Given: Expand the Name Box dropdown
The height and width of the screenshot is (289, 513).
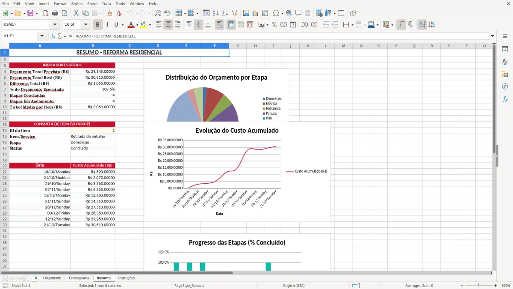Looking at the screenshot, I should pos(42,36).
